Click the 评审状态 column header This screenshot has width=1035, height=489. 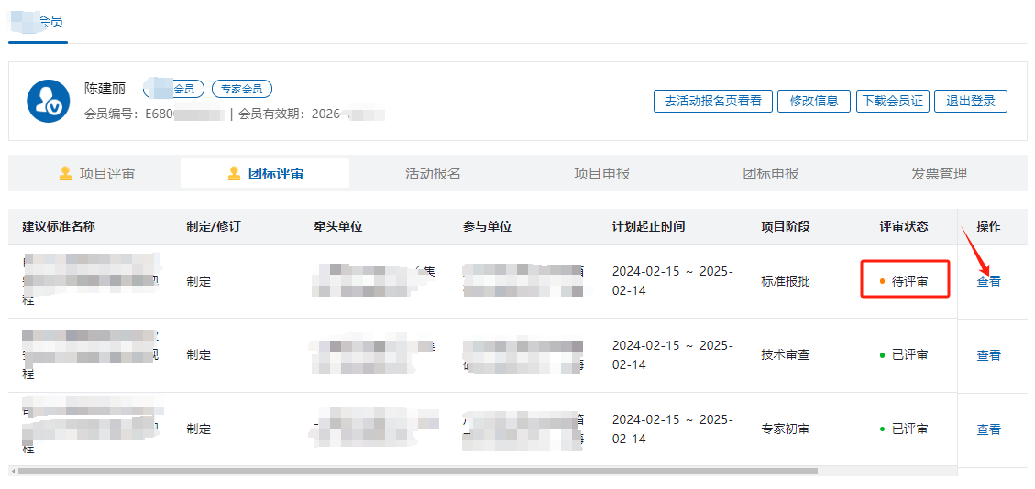point(904,226)
